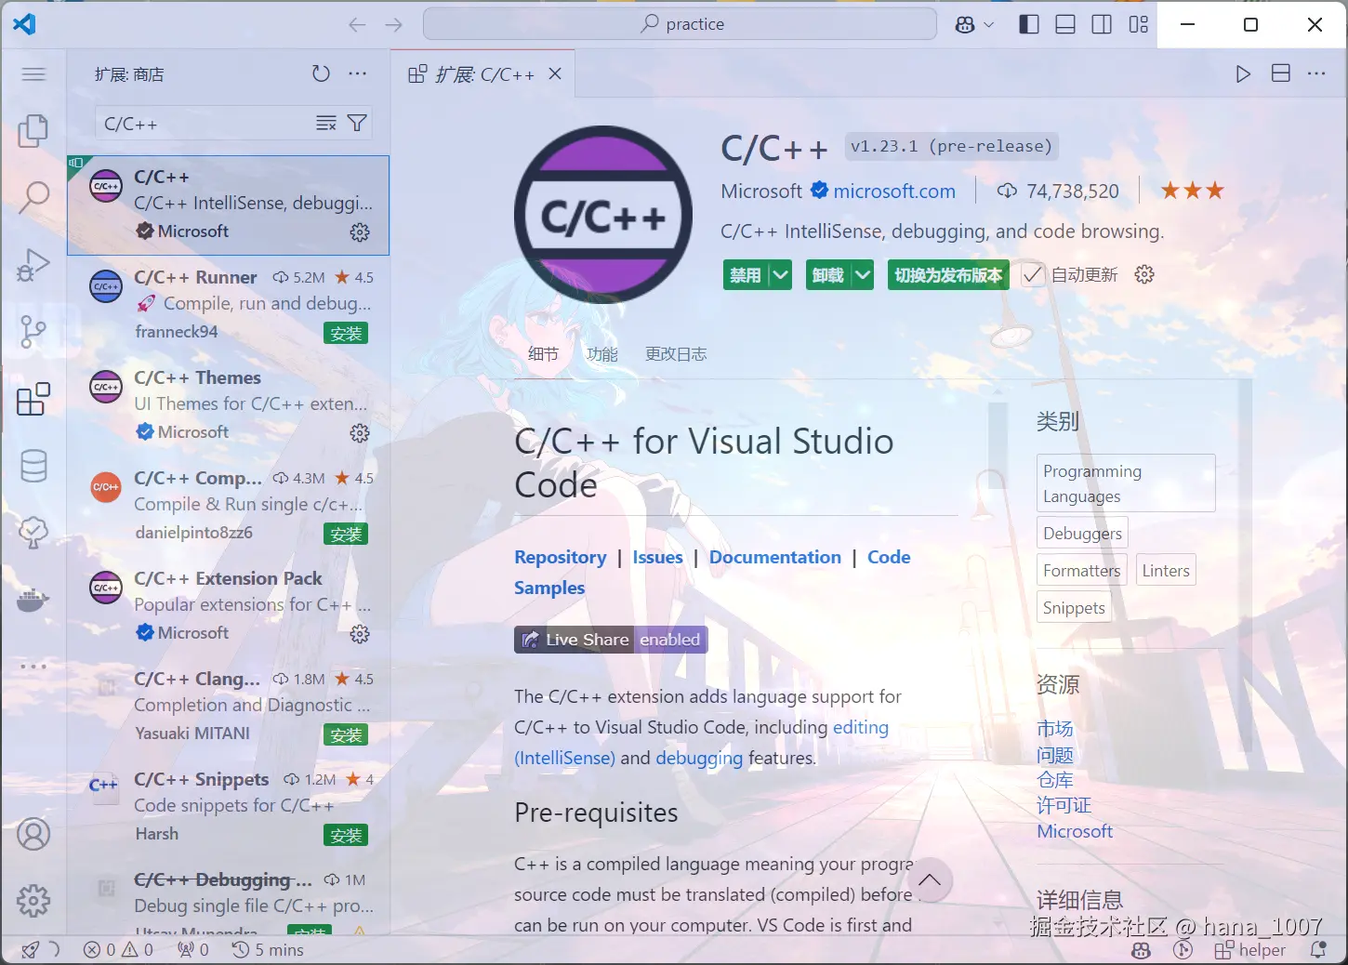The height and width of the screenshot is (965, 1348).
Task: Clear extensions search results icon
Action: tap(326, 124)
